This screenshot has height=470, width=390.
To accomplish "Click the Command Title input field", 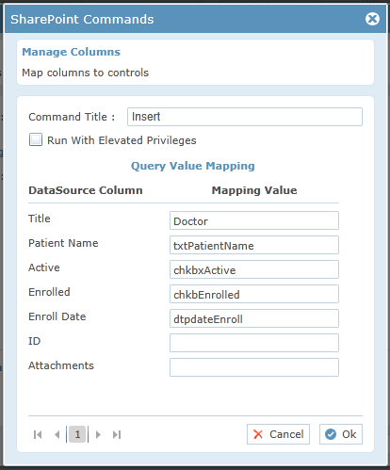I will (245, 117).
